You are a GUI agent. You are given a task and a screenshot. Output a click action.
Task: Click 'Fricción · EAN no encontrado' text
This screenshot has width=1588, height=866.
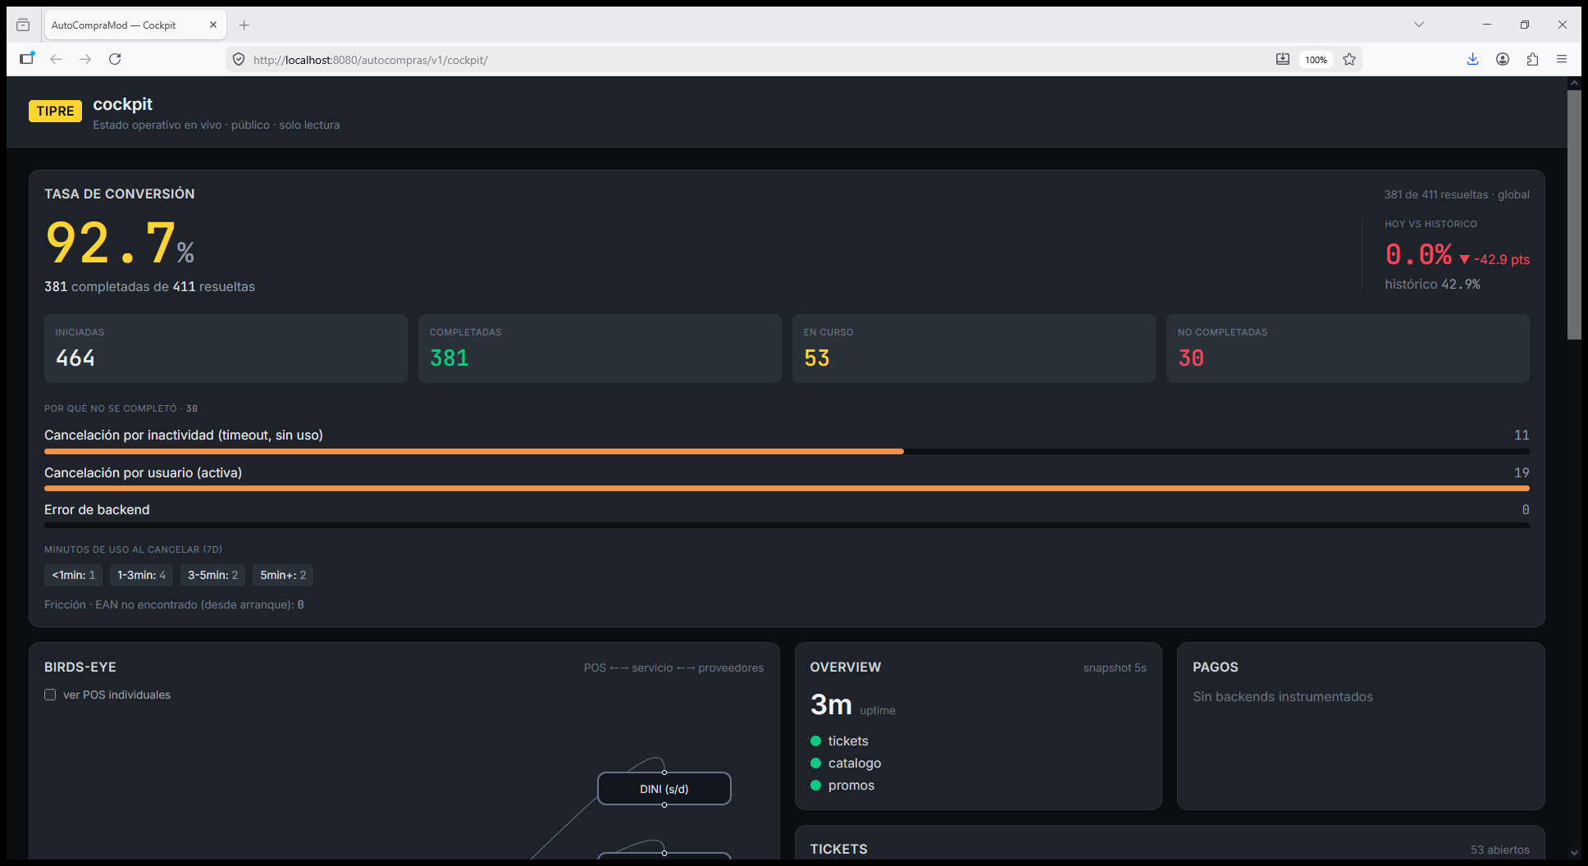coord(174,604)
